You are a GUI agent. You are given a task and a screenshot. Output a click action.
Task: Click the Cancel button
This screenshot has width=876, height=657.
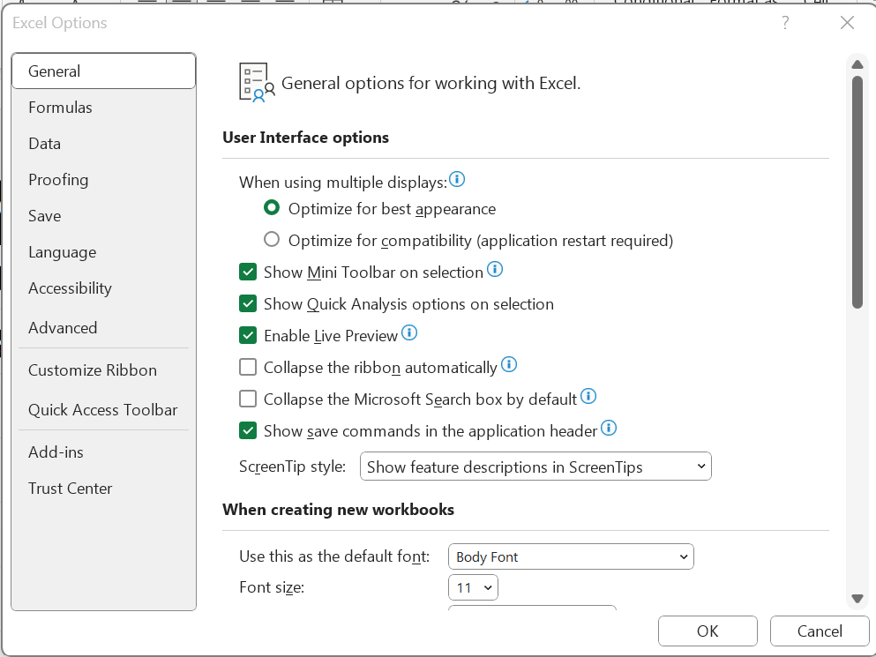pyautogui.click(x=819, y=631)
